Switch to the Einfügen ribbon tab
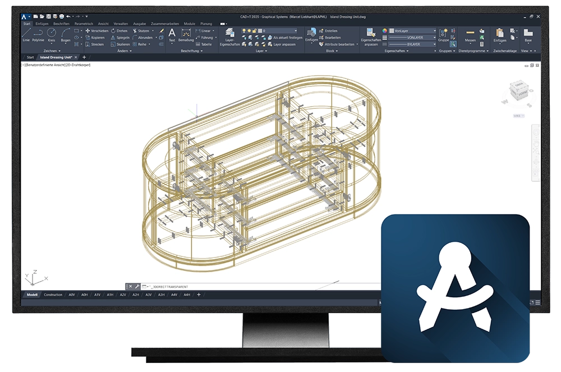Screen dimensions: 561x372 point(42,24)
